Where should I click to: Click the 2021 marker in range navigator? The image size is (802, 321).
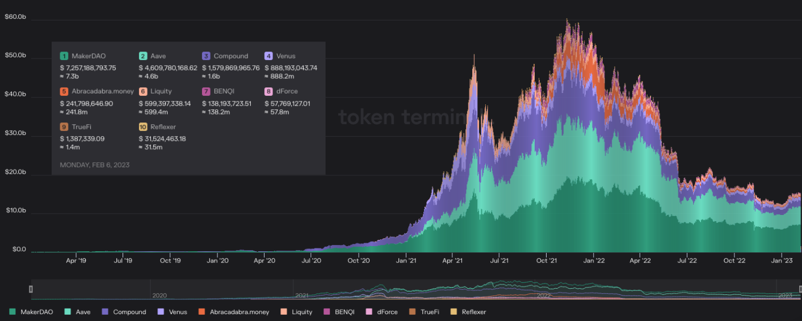pos(301,295)
